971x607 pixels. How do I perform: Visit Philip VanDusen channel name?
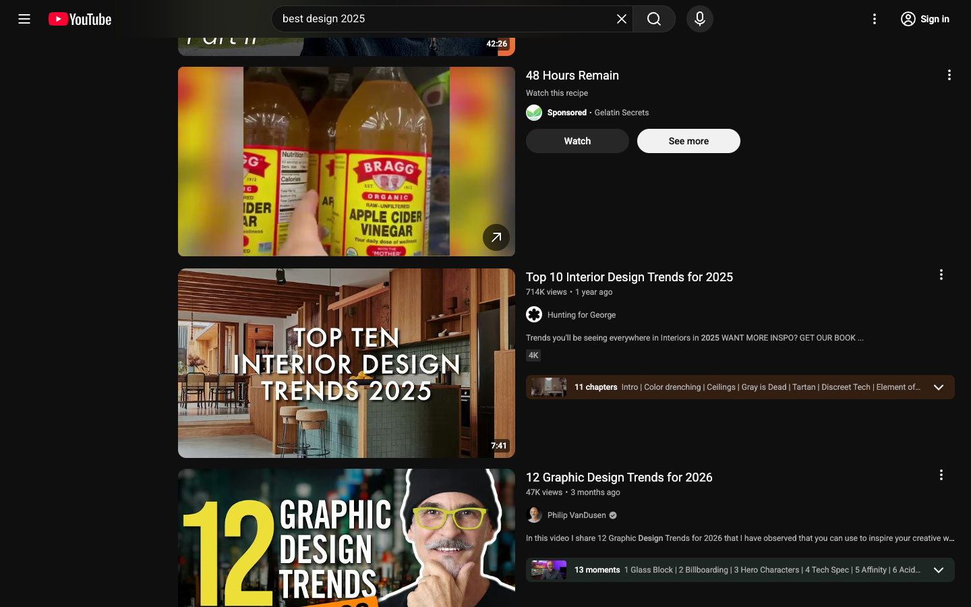tap(577, 515)
